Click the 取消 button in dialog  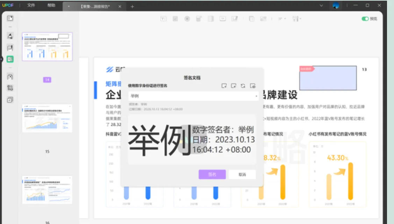(242, 174)
